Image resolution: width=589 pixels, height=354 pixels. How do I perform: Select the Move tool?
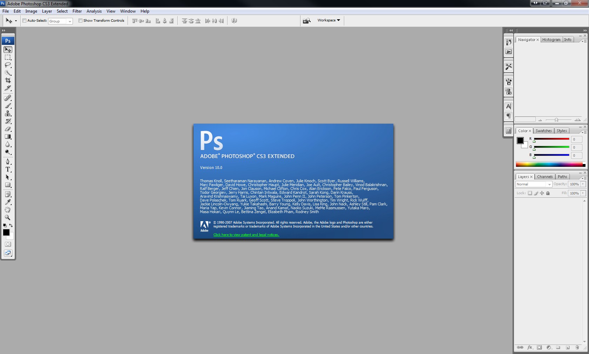8,50
